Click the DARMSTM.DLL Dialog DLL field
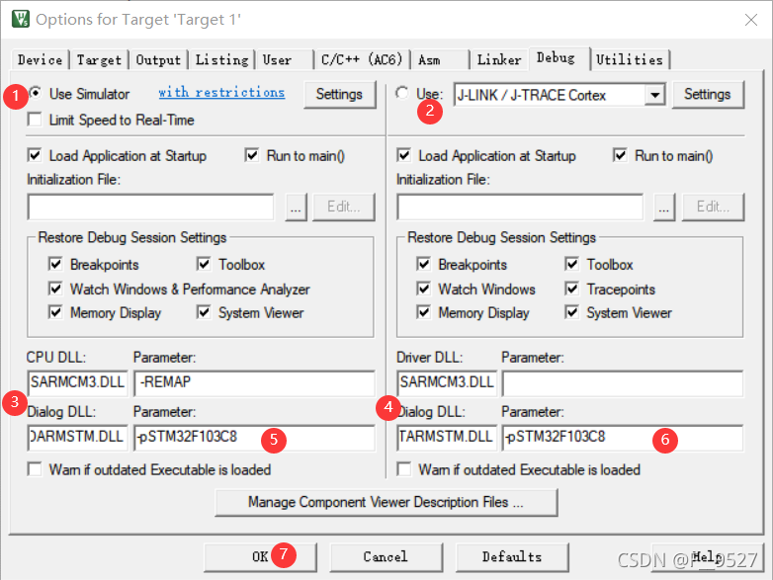773x580 pixels. [x=77, y=438]
